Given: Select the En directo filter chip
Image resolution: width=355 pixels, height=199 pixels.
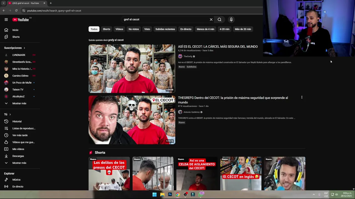Looking at the screenshot, I should [186, 29].
